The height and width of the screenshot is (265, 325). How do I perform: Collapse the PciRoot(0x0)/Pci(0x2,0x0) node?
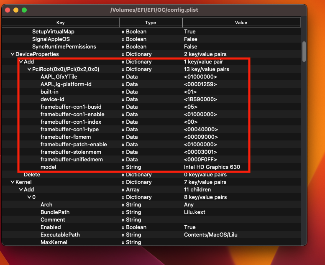[29, 69]
